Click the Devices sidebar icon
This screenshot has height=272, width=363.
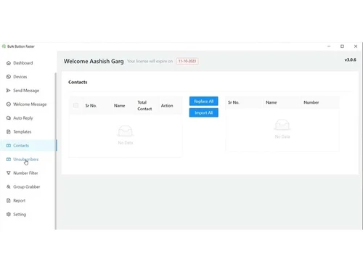(x=9, y=77)
